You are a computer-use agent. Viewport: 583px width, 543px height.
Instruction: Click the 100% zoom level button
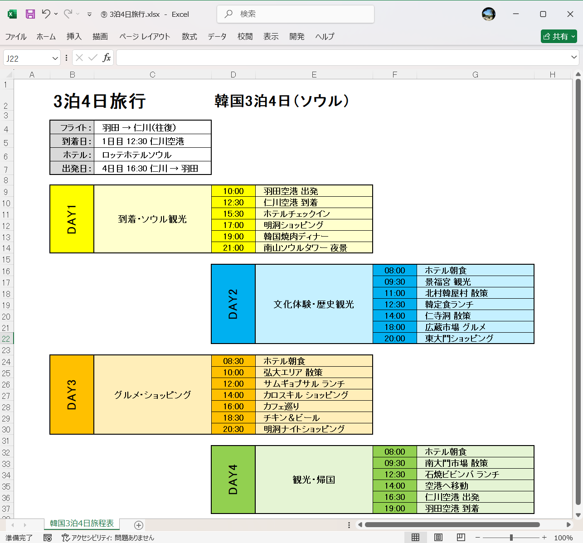click(x=564, y=538)
